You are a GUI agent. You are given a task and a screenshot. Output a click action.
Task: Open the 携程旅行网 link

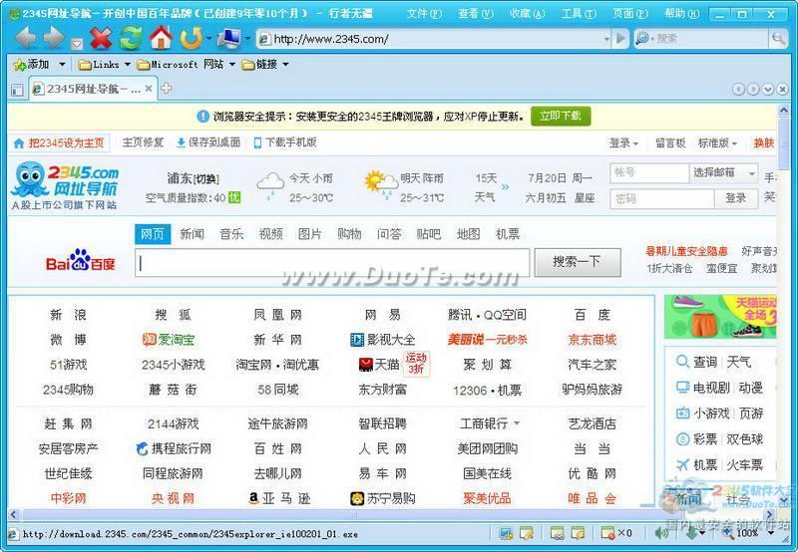(173, 448)
